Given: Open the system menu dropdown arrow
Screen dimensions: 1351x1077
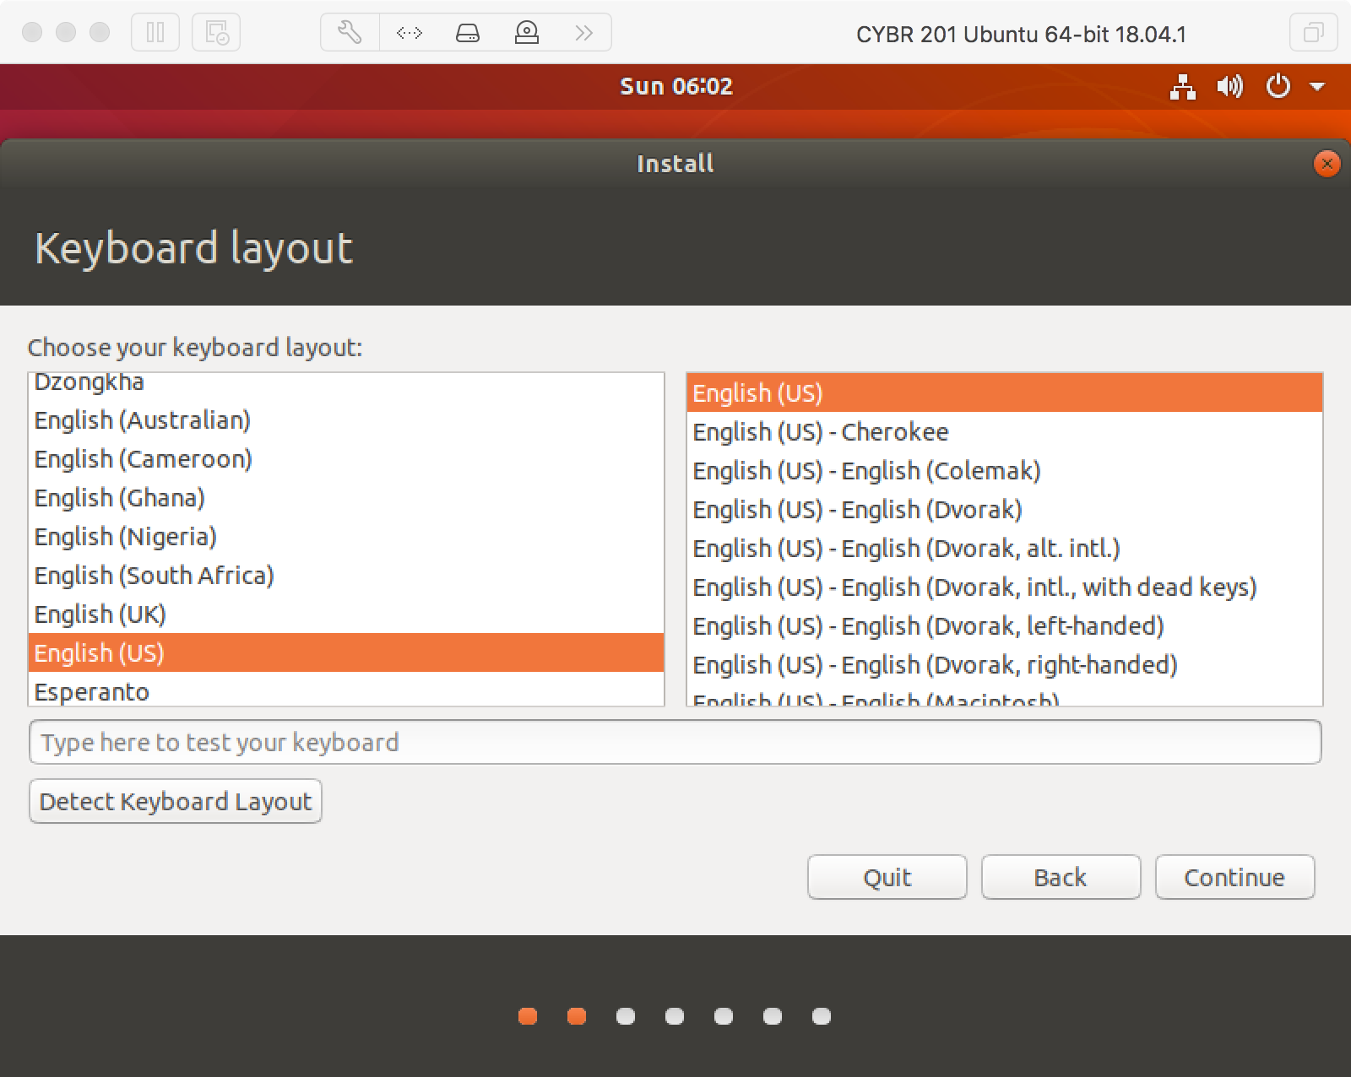Looking at the screenshot, I should (1317, 86).
